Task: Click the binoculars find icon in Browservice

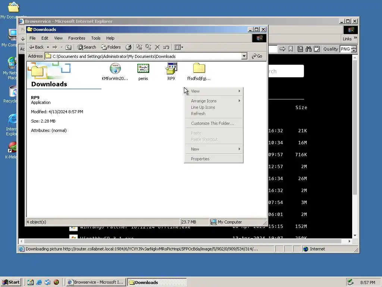Action: tap(309, 49)
